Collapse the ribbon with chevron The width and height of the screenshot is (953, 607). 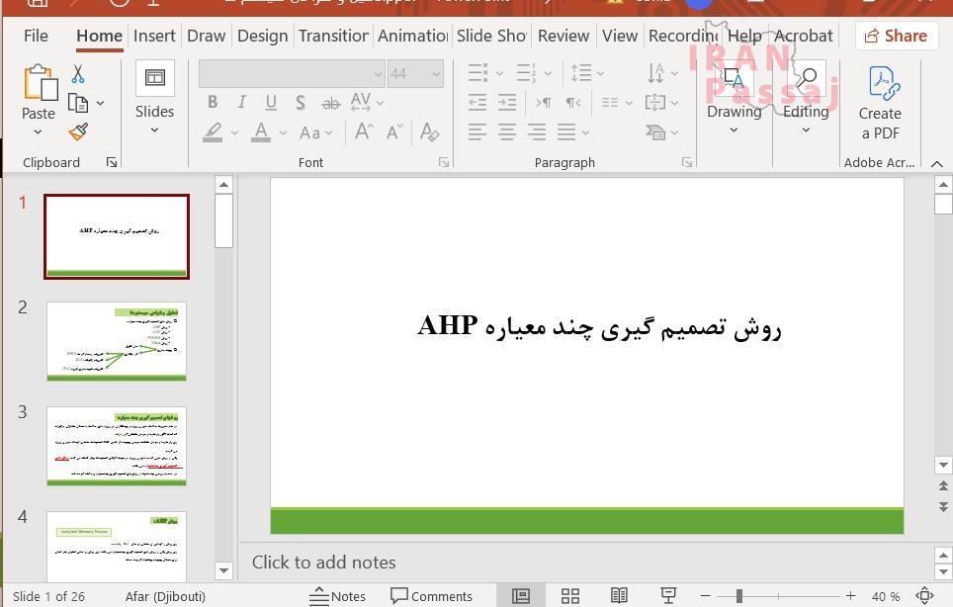click(937, 163)
